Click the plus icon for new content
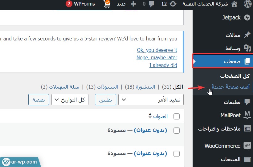 133,4
